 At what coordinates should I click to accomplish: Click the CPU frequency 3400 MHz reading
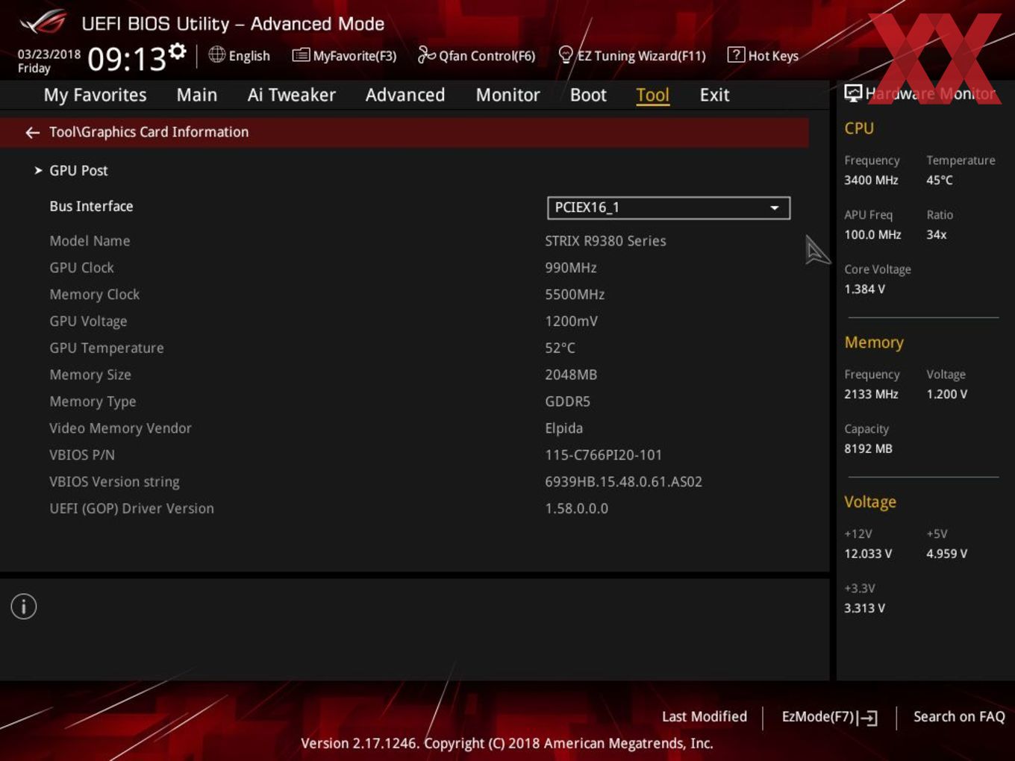(871, 181)
